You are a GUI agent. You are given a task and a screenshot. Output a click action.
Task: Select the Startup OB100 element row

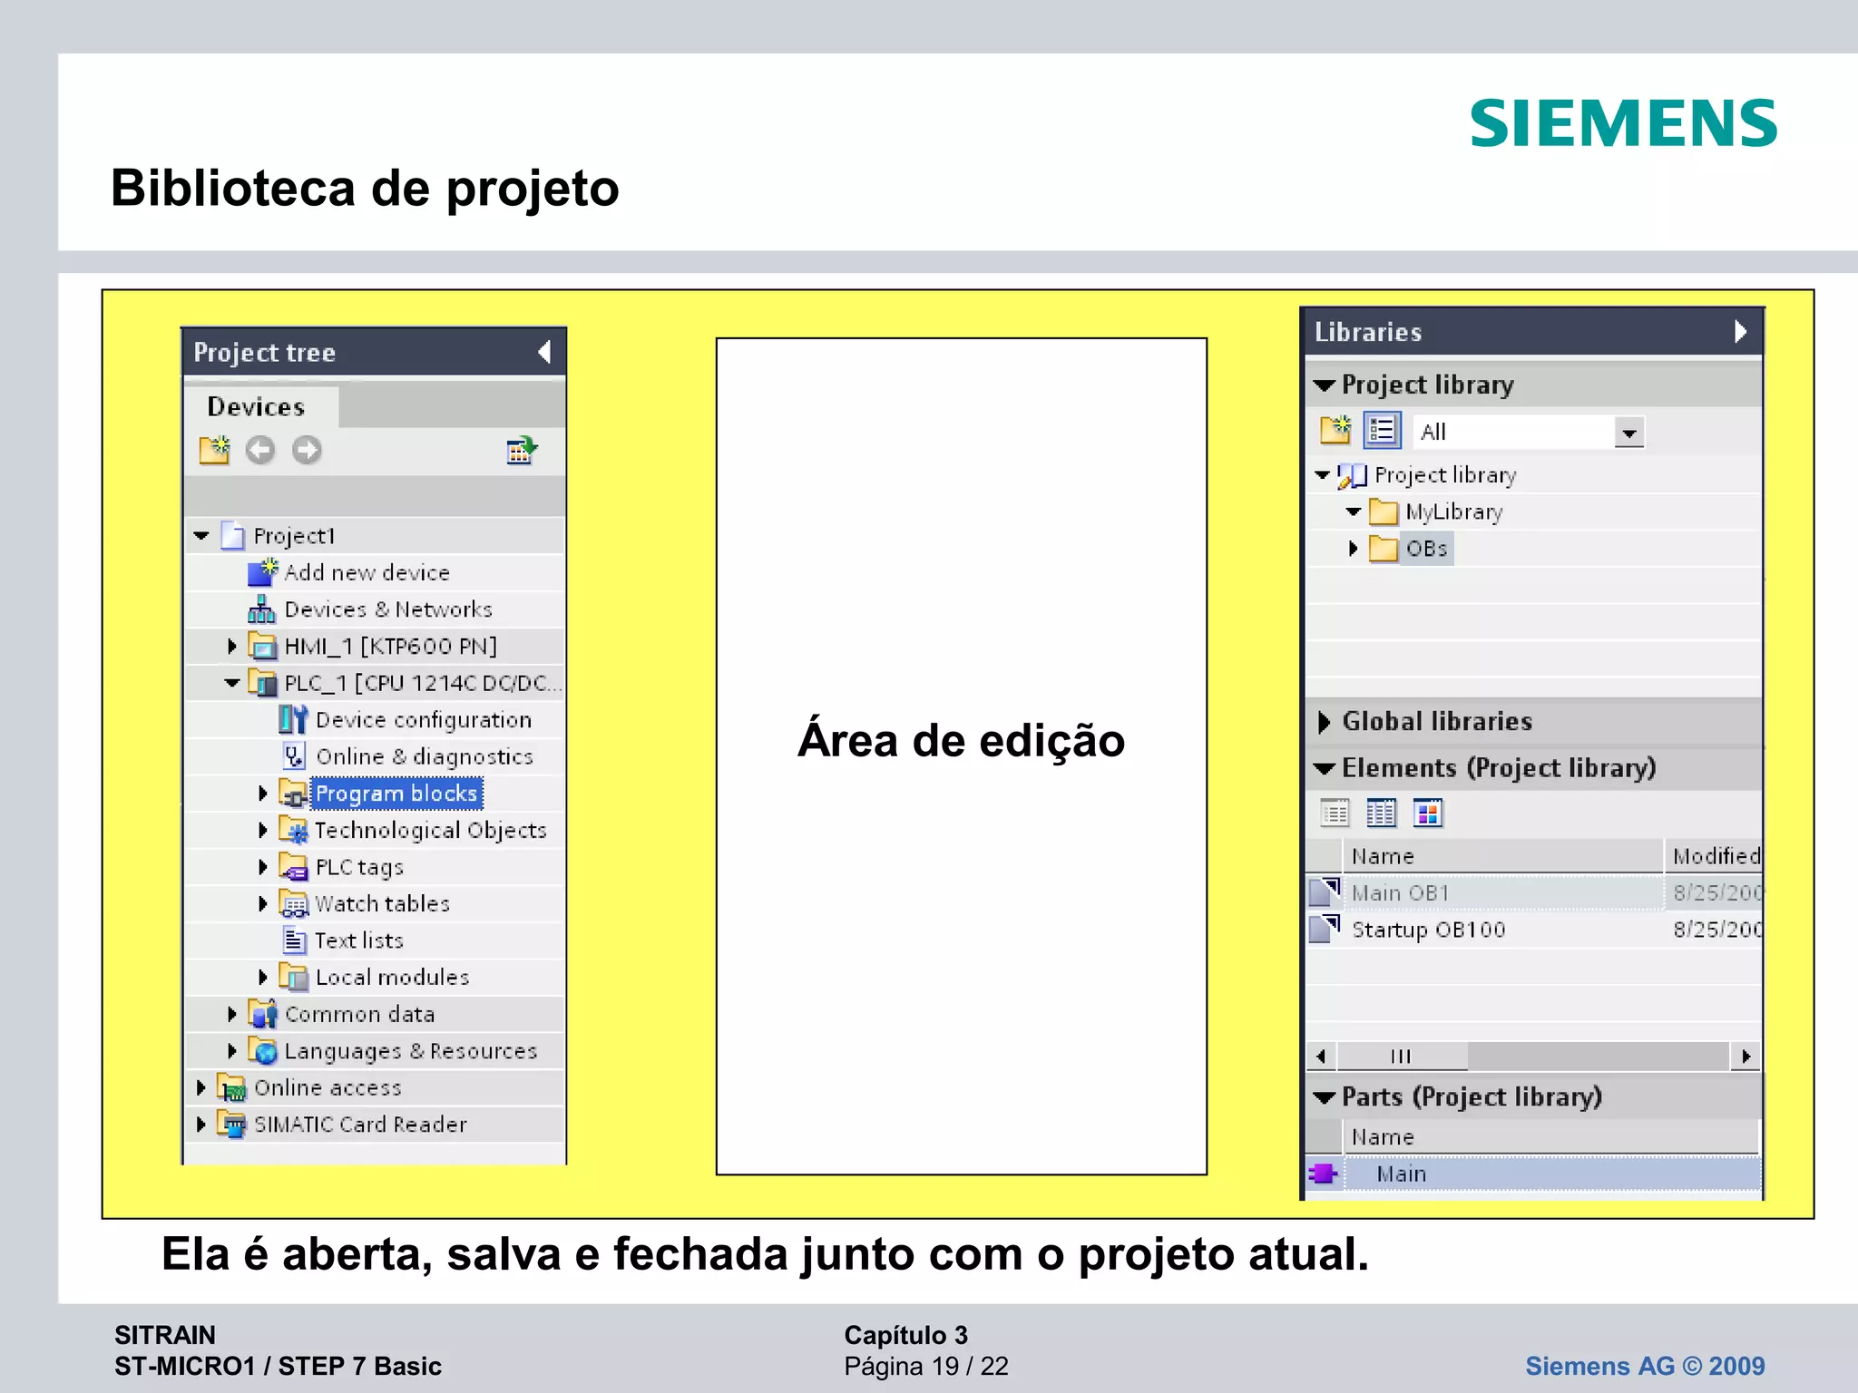(1534, 930)
